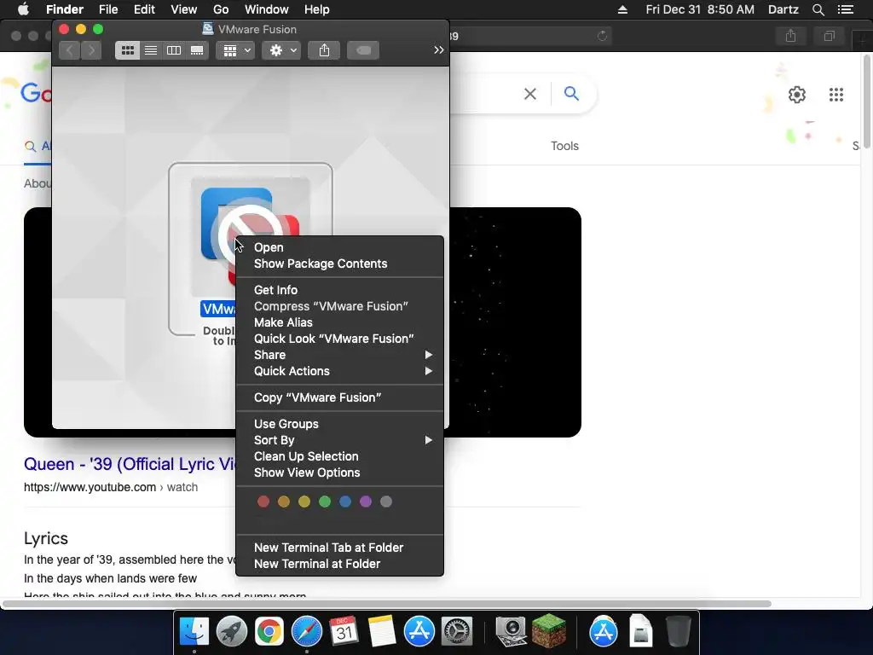Open Notes from the Dock
Screen dimensions: 873x655
tap(381, 632)
